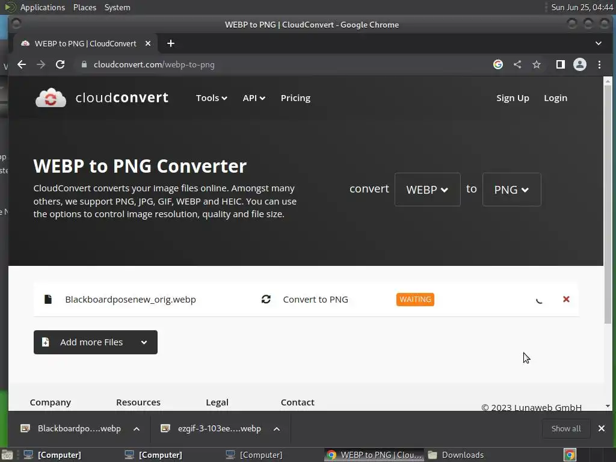Screen dimensions: 616x462
Task: Switch to the Downloads taskbar window
Action: click(457, 455)
